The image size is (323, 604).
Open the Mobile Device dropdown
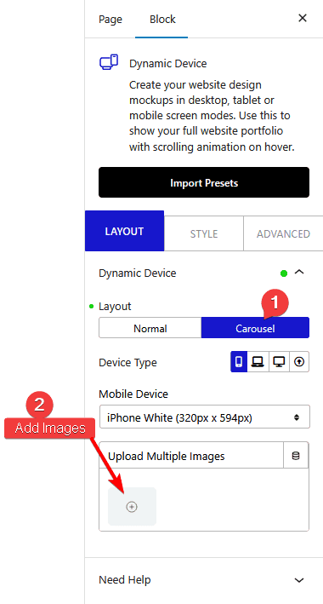click(205, 417)
